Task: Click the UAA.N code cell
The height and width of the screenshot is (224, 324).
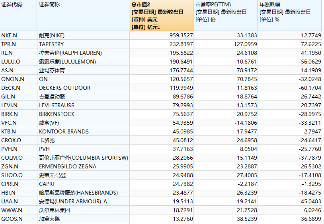Action: (18, 201)
